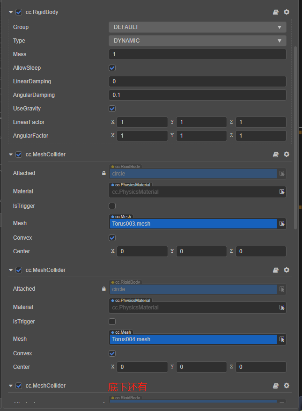Screen dimensions: 302x411
Task: Collapse the first cc.MeshCollider section
Action: pyautogui.click(x=11, y=154)
